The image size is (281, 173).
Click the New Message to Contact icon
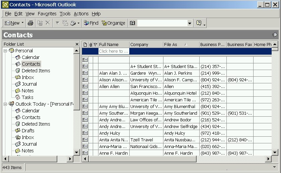click(65, 23)
